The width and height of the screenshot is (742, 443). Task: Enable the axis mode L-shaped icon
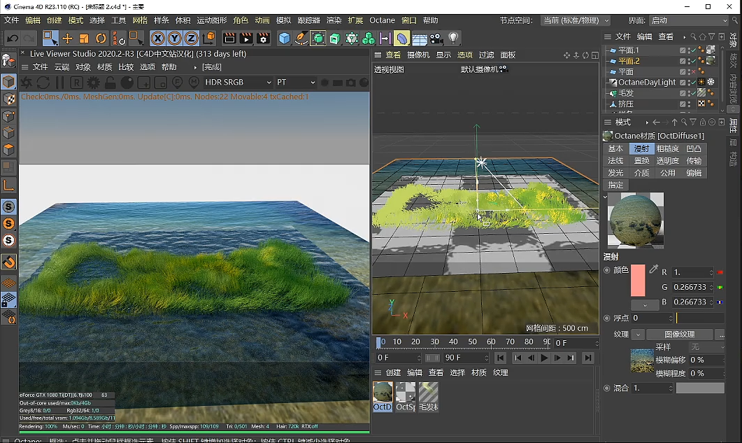coord(8,185)
